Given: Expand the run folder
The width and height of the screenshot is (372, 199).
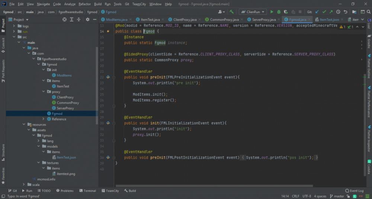Looking at the screenshot, I should pyautogui.click(x=14, y=32).
